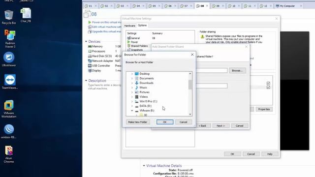Collapse the Devices section

click(x=86, y=41)
